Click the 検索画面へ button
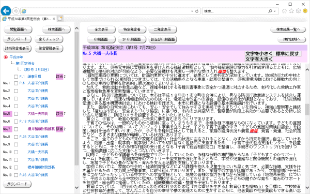Viewport: 310px width, 194px height. coord(56,29)
